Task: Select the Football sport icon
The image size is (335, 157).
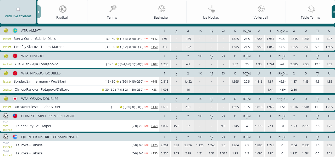Action: 63,9
